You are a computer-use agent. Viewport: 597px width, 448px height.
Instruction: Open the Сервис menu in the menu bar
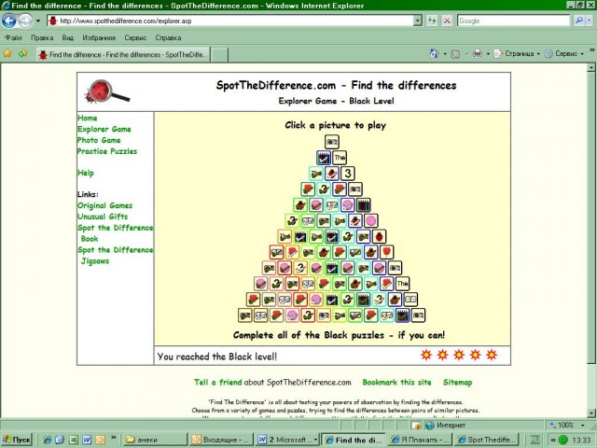(x=135, y=37)
